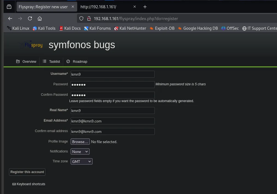
Task: Open a new tab with the plus icon
Action: pyautogui.click(x=145, y=7)
